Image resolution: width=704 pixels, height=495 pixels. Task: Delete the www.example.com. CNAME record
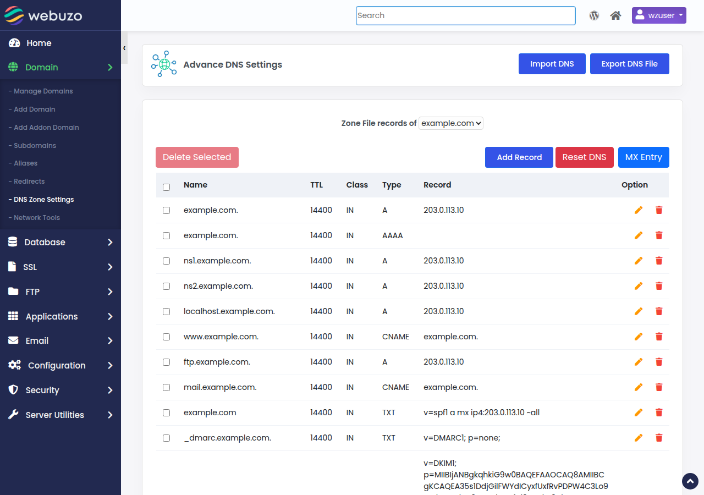[x=659, y=337]
